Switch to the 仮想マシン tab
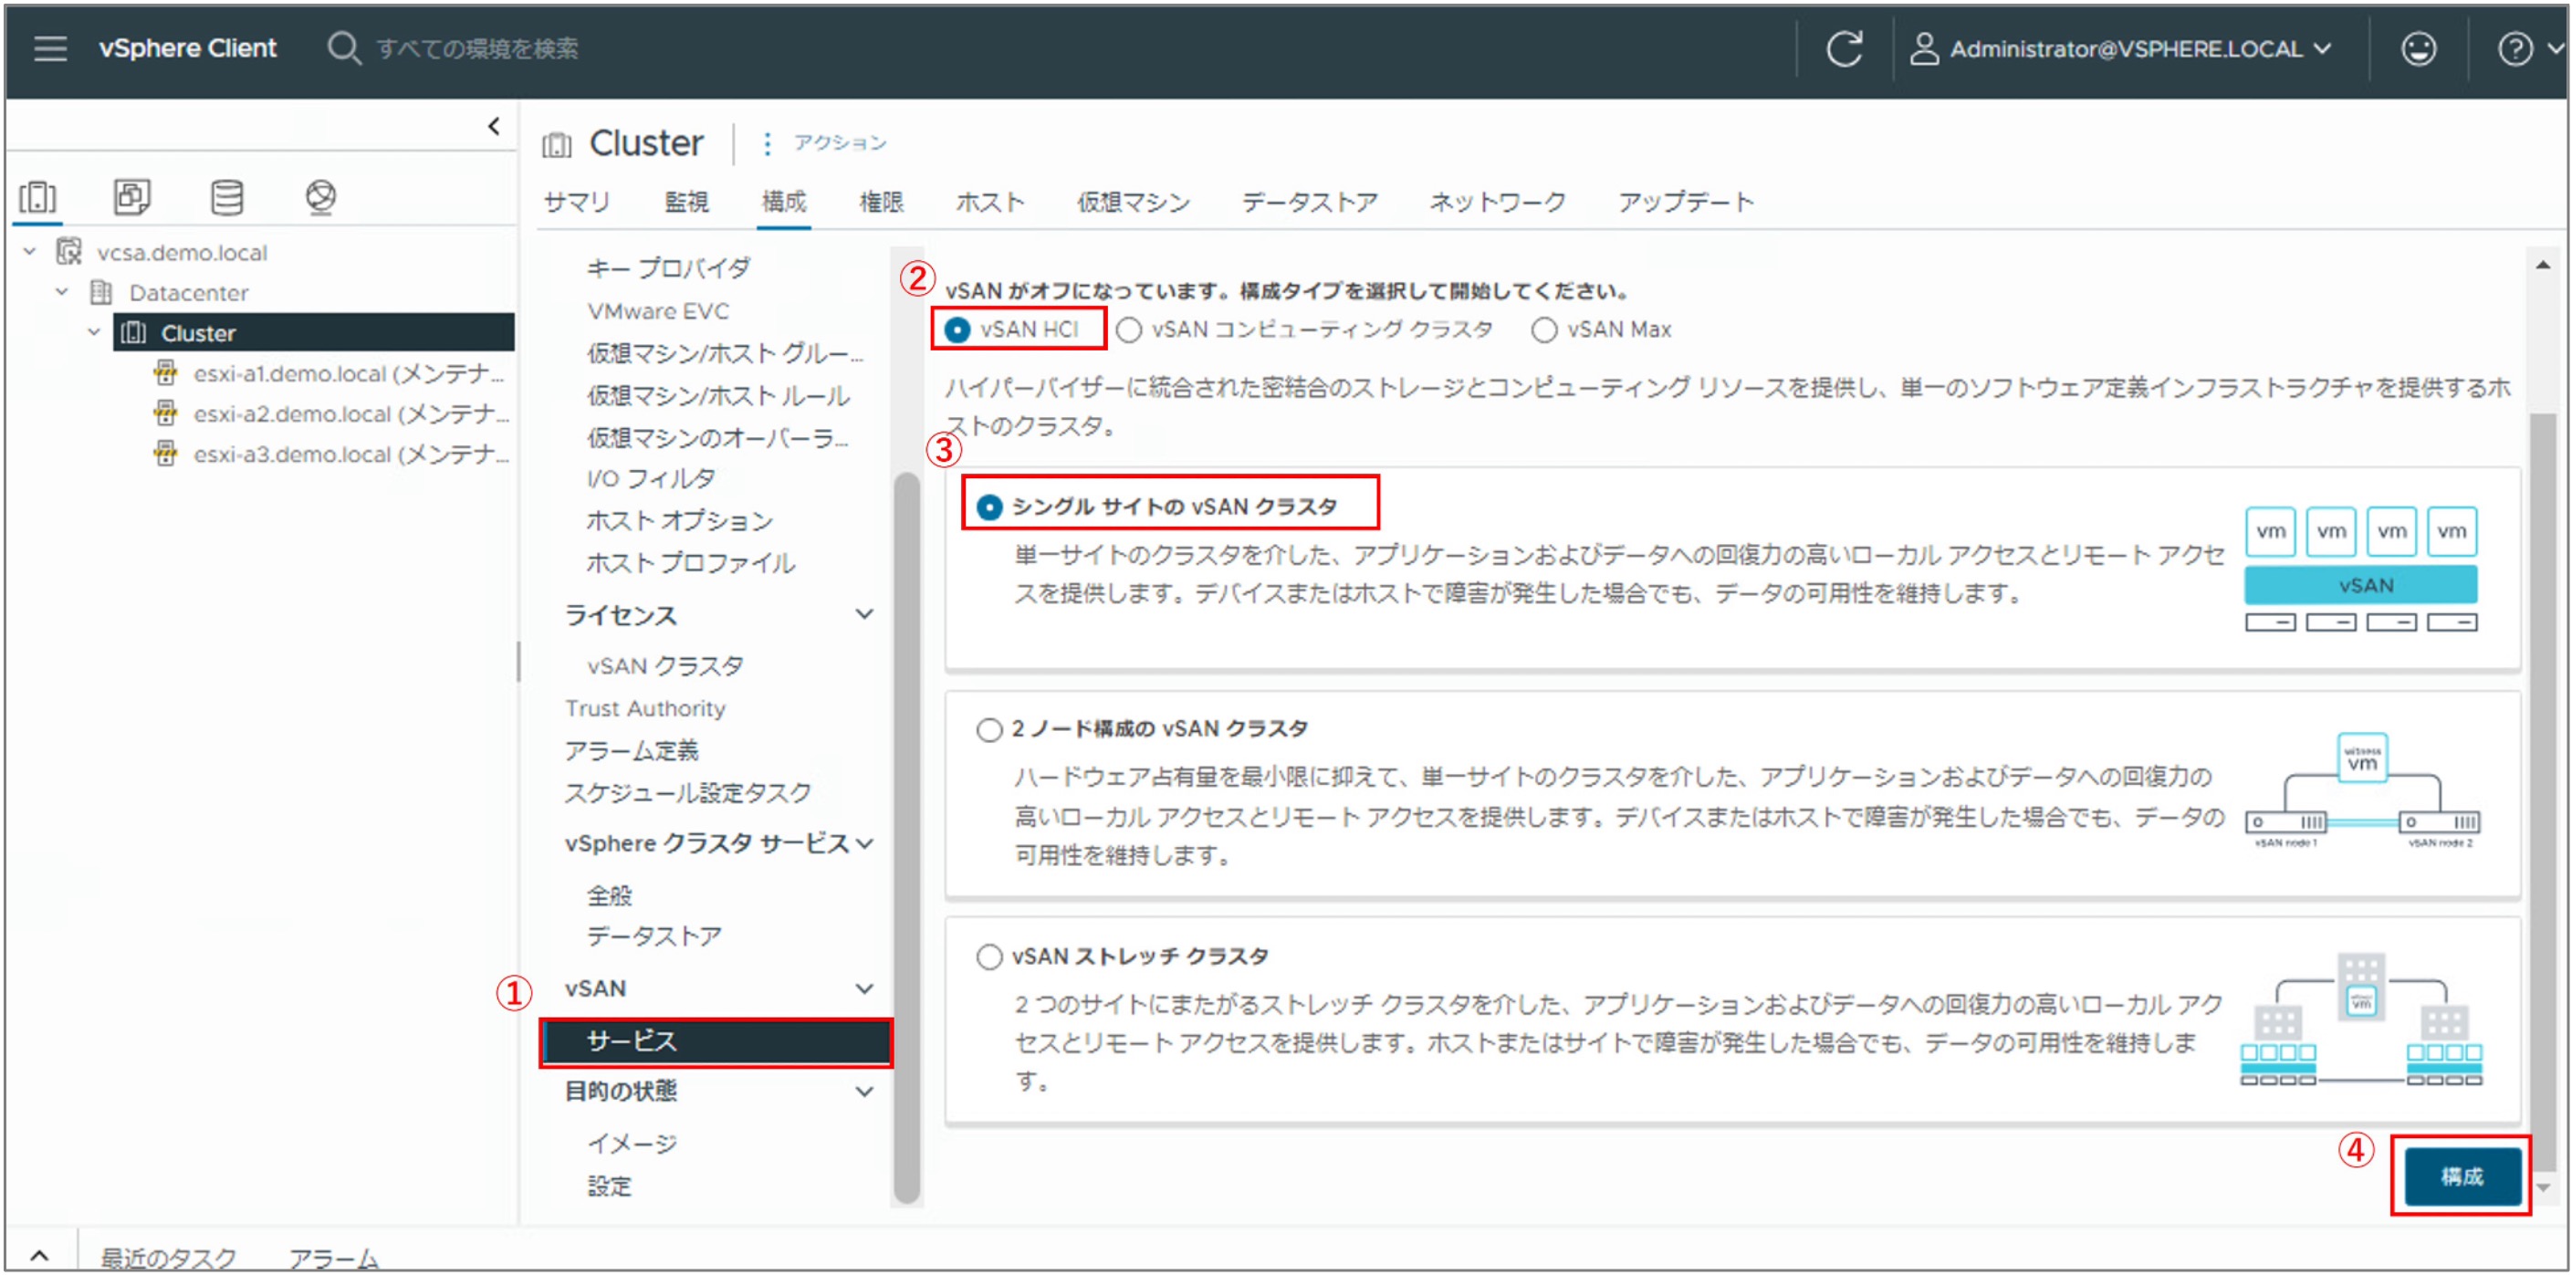Screen dimensions: 2572x1275 [x=1134, y=202]
